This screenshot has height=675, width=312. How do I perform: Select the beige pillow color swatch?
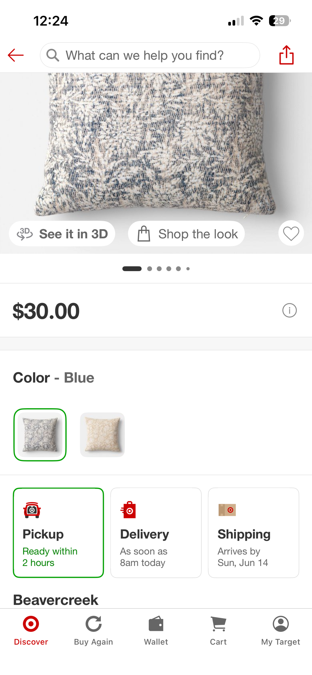pyautogui.click(x=102, y=435)
